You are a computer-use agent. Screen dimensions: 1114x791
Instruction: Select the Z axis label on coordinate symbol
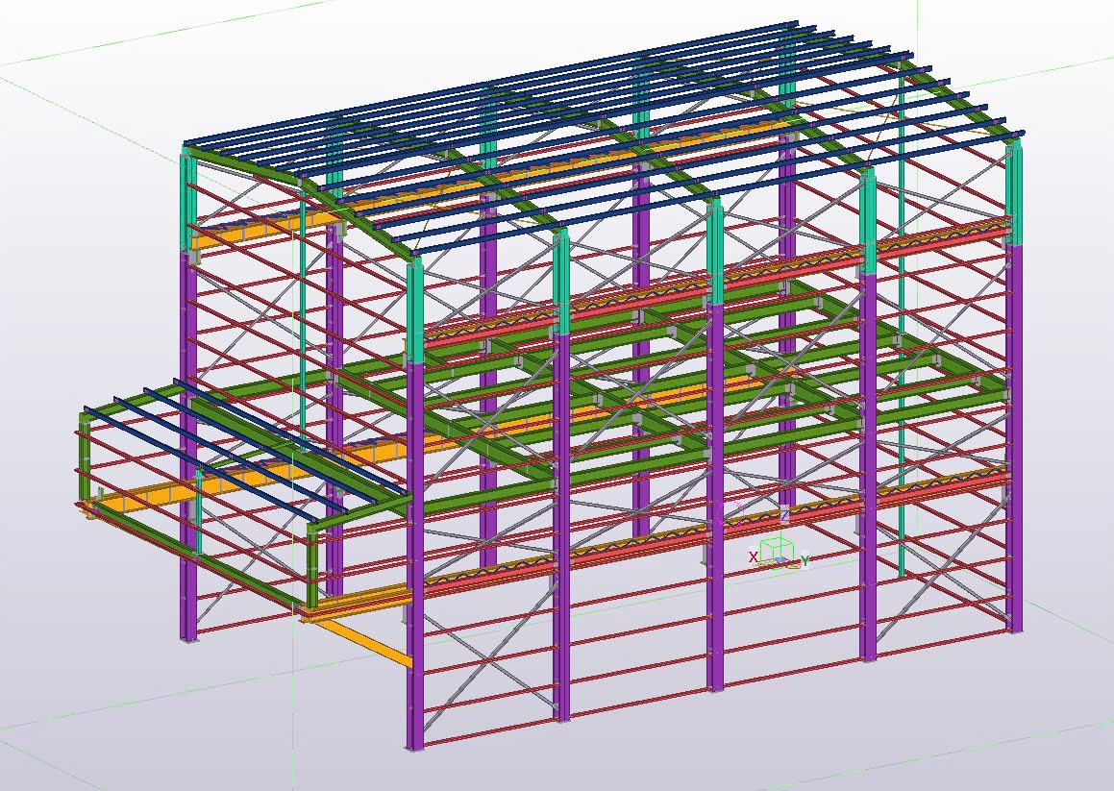pyautogui.click(x=785, y=515)
